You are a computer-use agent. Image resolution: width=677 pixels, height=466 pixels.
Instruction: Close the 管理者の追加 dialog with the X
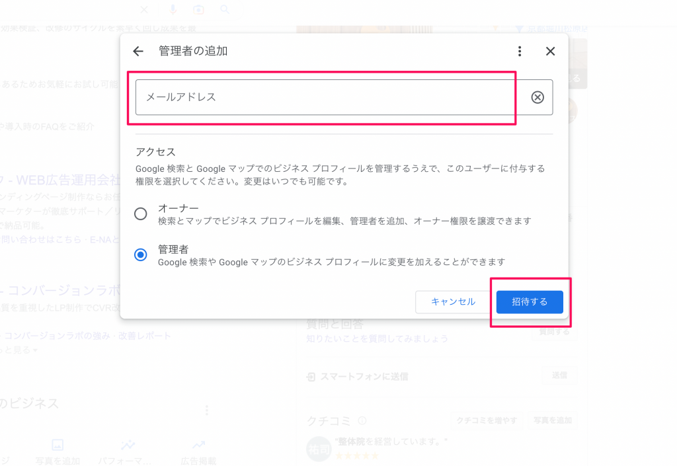click(550, 52)
